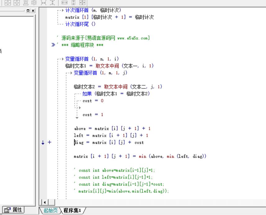Click the equal vertical spacing toolbar icon
This screenshot has height=215, width=266.
52,2
